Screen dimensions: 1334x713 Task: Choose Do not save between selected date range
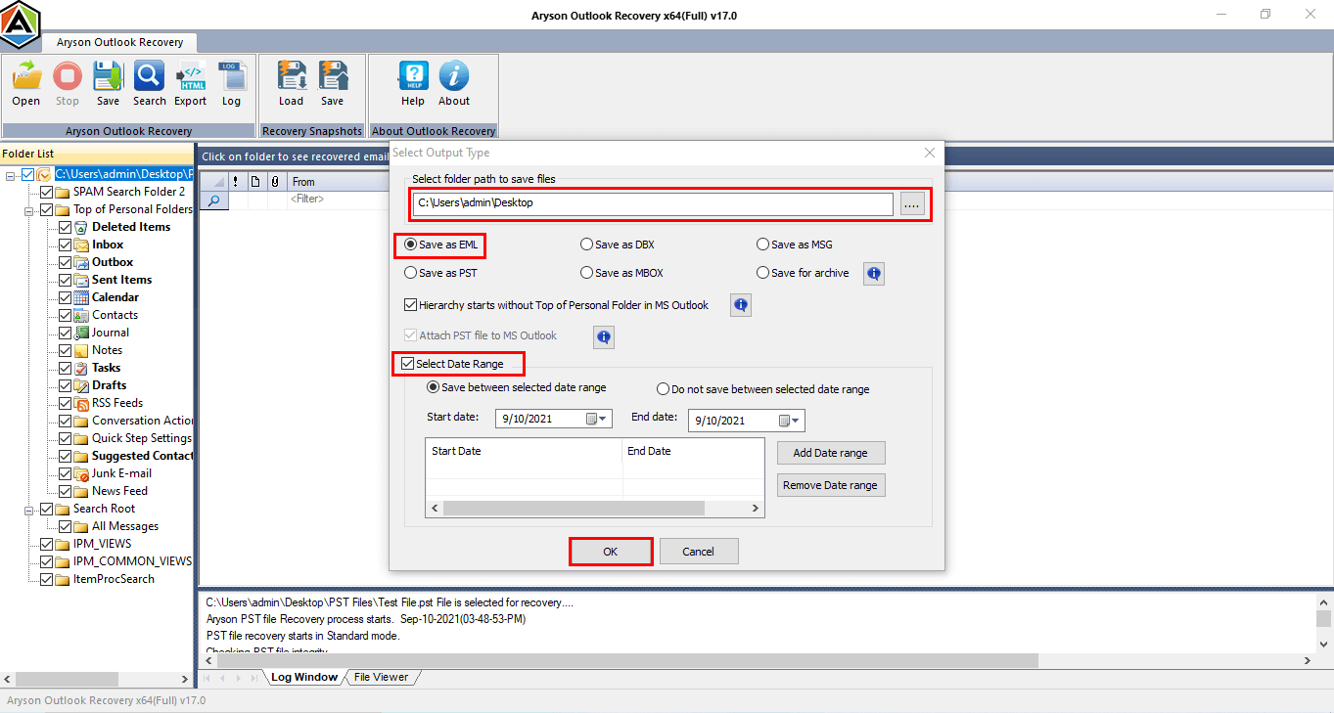[664, 388]
